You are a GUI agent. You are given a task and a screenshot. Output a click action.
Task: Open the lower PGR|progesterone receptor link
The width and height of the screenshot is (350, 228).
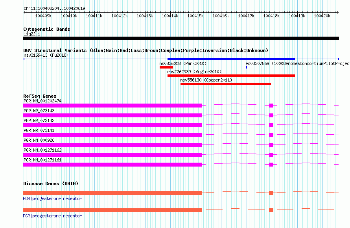point(52,216)
